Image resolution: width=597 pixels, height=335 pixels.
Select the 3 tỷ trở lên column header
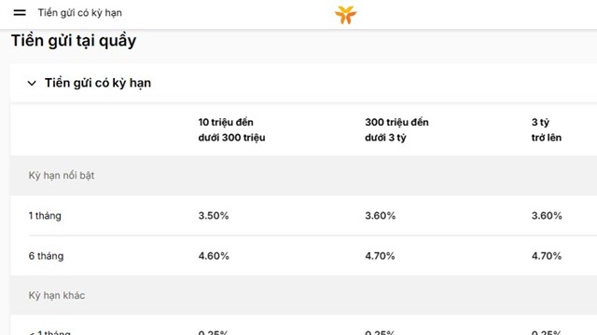point(547,129)
